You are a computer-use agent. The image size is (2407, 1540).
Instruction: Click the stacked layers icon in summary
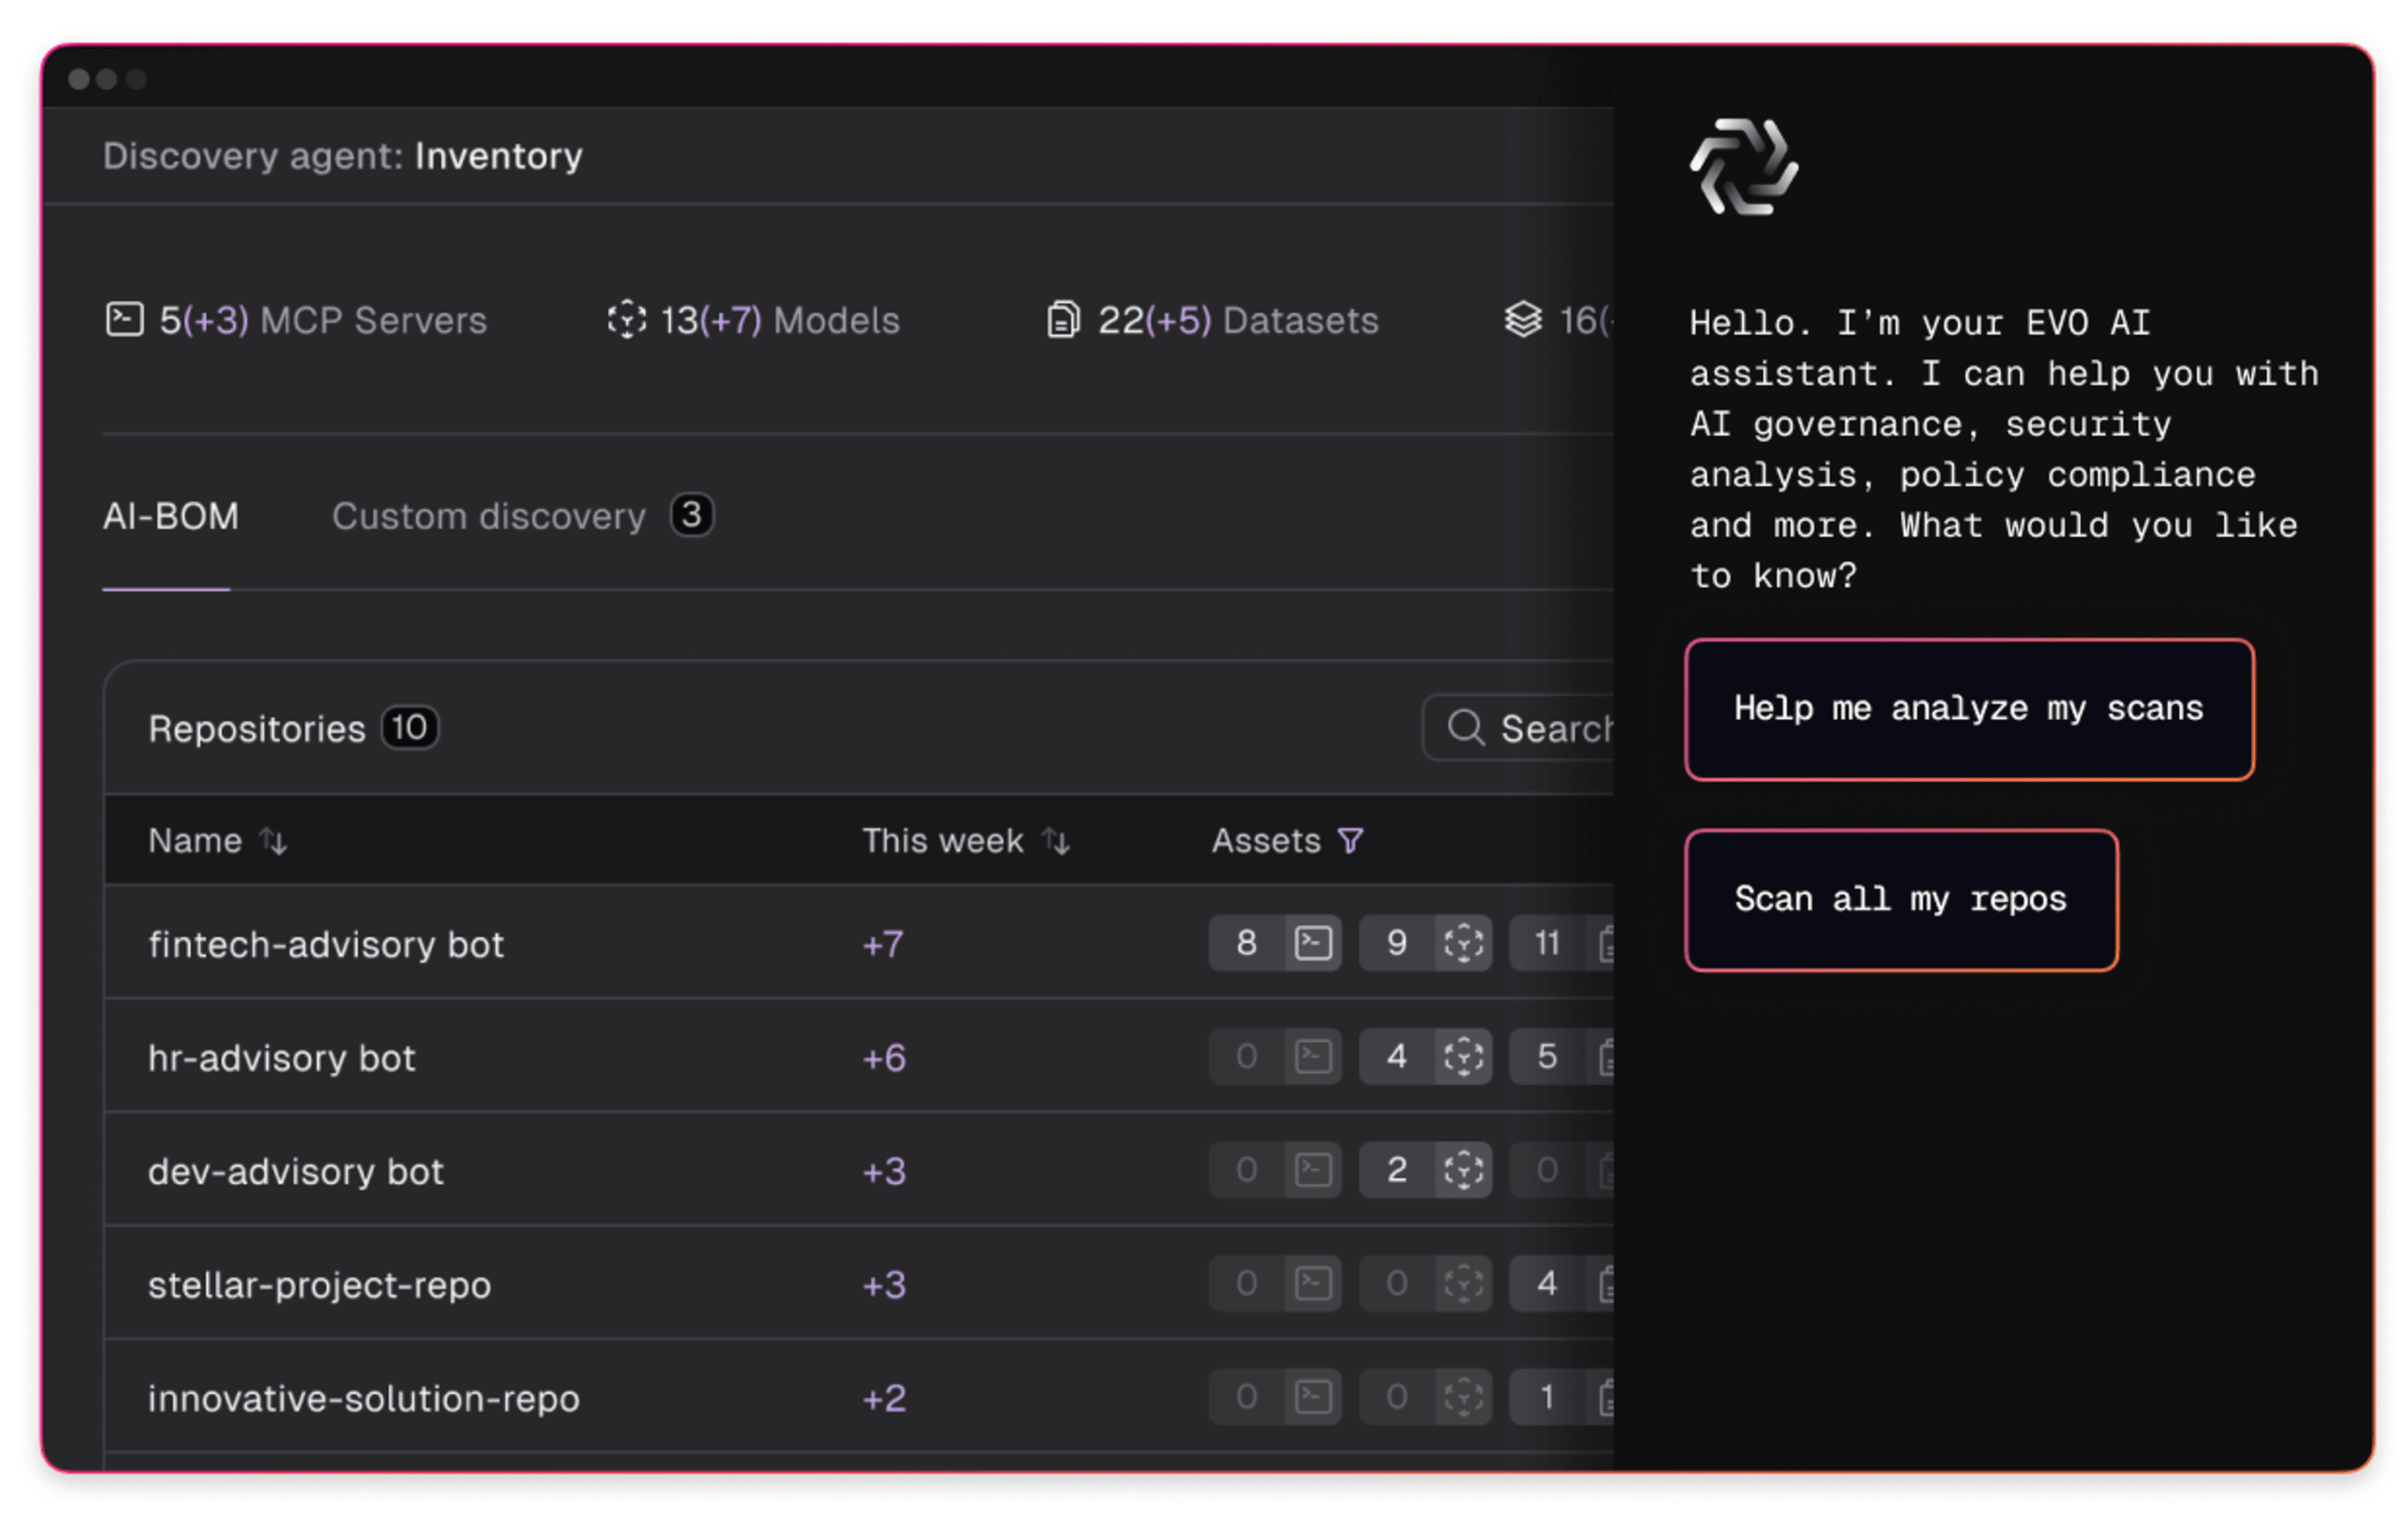(x=1523, y=320)
